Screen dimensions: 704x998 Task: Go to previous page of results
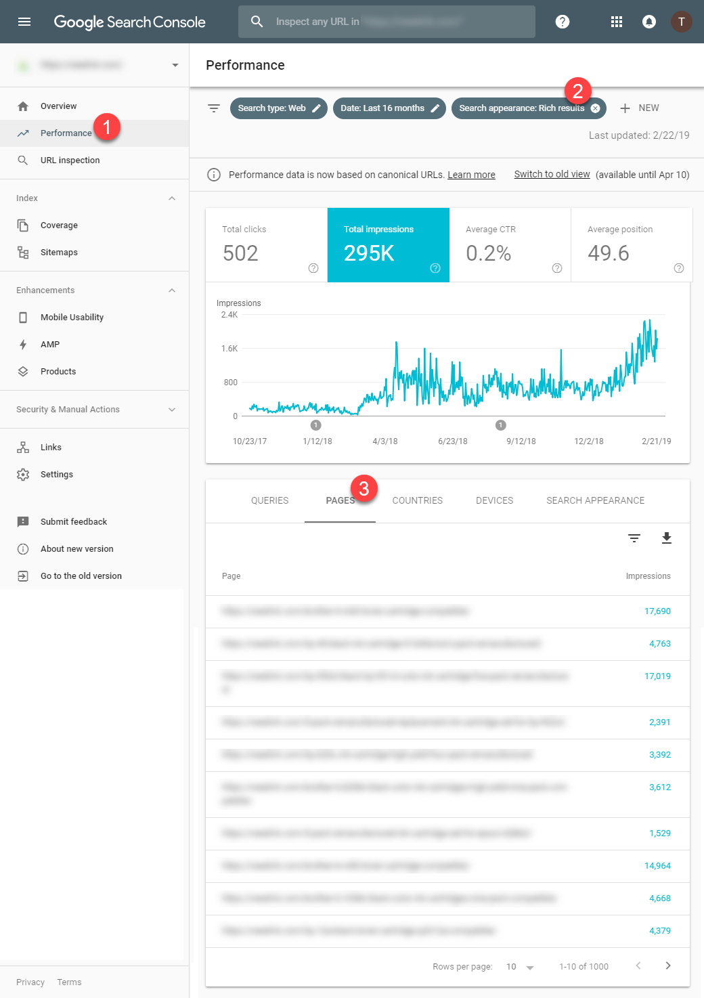[x=638, y=966]
